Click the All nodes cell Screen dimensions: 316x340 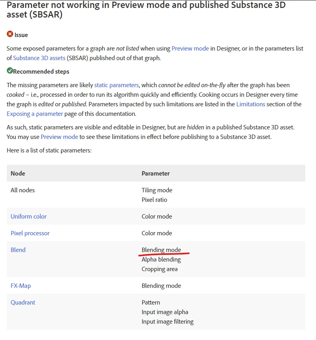[23, 190]
